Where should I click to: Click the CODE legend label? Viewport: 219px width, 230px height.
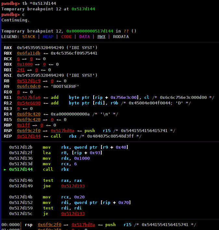(x=66, y=37)
